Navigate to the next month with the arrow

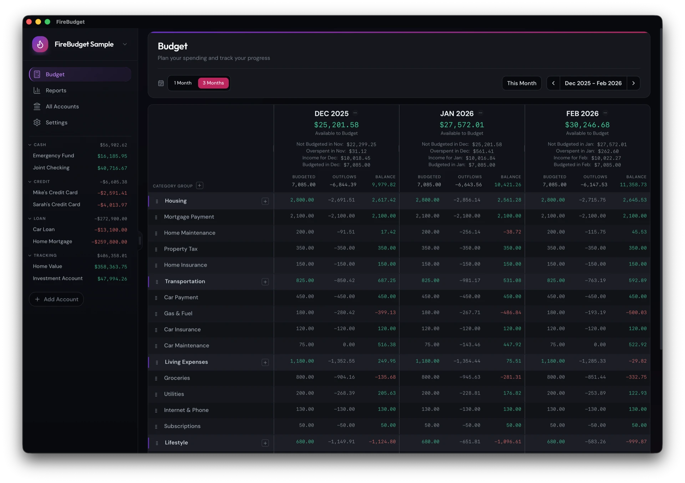coord(634,83)
